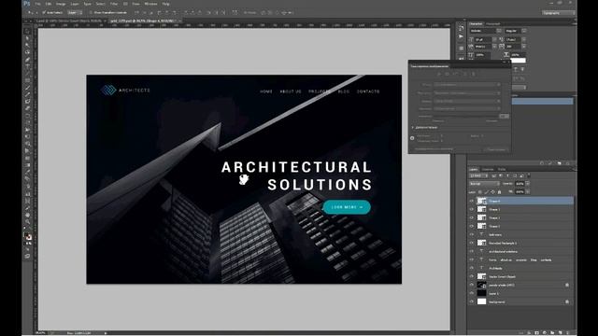Open the Image menu
The height and width of the screenshot is (336, 598).
click(x=61, y=4)
